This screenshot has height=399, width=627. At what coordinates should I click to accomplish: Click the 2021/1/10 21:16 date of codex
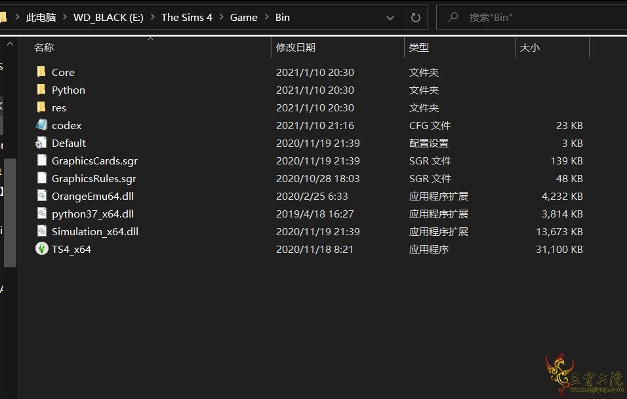pos(315,125)
